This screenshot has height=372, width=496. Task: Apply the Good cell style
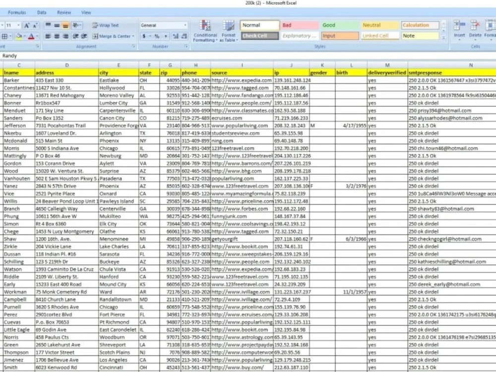coord(340,25)
